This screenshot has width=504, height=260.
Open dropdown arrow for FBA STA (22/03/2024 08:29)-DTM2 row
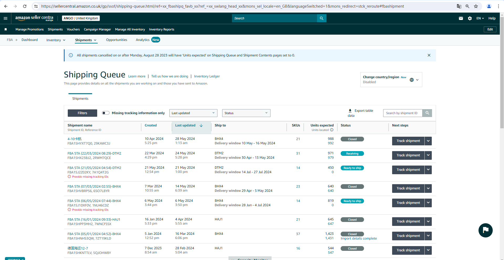(428, 155)
